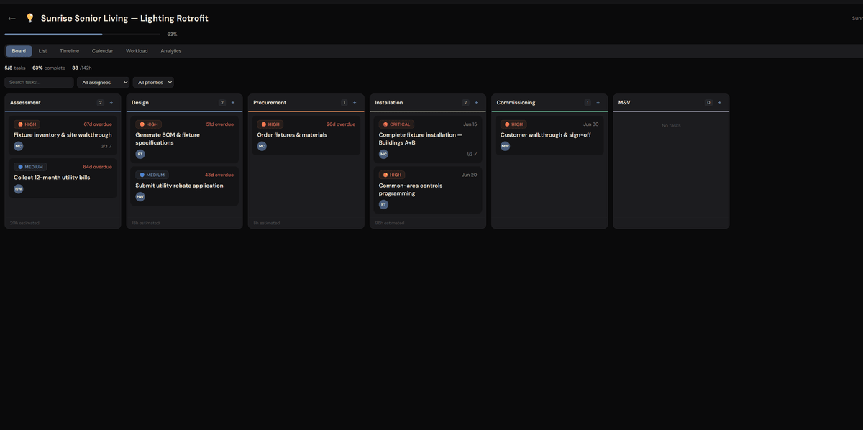View the Analytics tab
Image resolution: width=863 pixels, height=430 pixels.
coord(171,51)
